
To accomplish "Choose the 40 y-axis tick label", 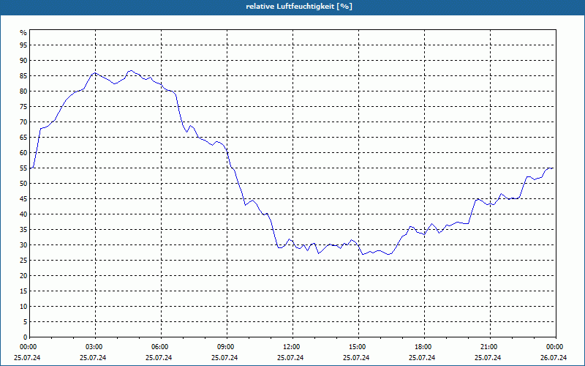I will click(x=23, y=214).
